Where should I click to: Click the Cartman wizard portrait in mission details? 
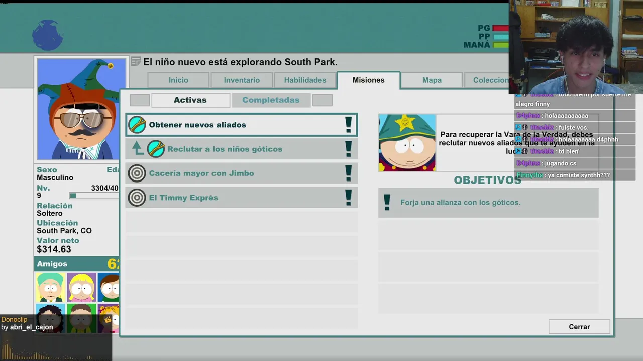[407, 143]
